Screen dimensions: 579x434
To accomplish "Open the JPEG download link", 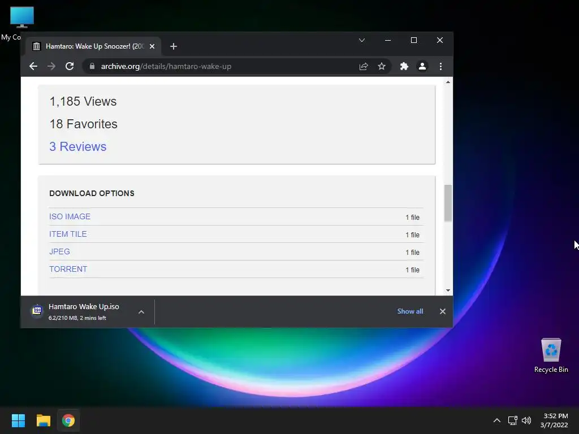I will click(x=59, y=251).
